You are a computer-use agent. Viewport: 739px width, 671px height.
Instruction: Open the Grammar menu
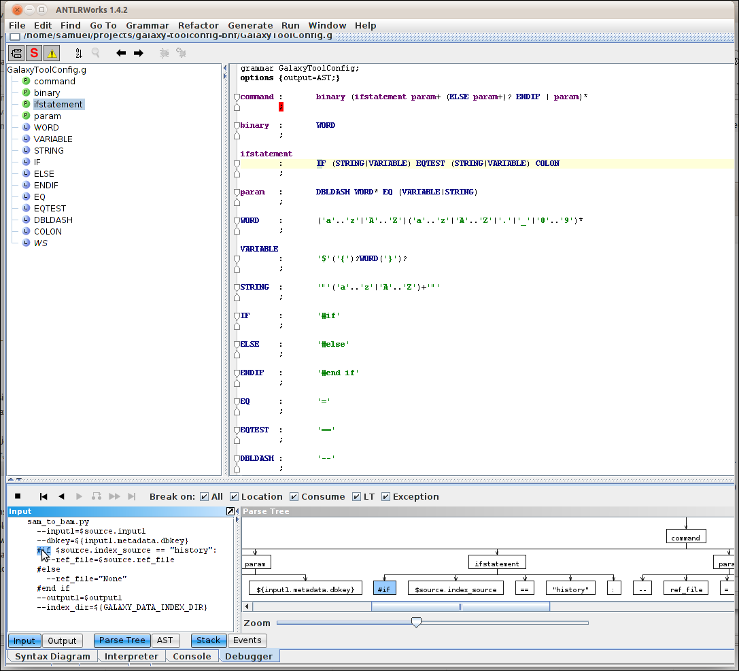(x=147, y=25)
